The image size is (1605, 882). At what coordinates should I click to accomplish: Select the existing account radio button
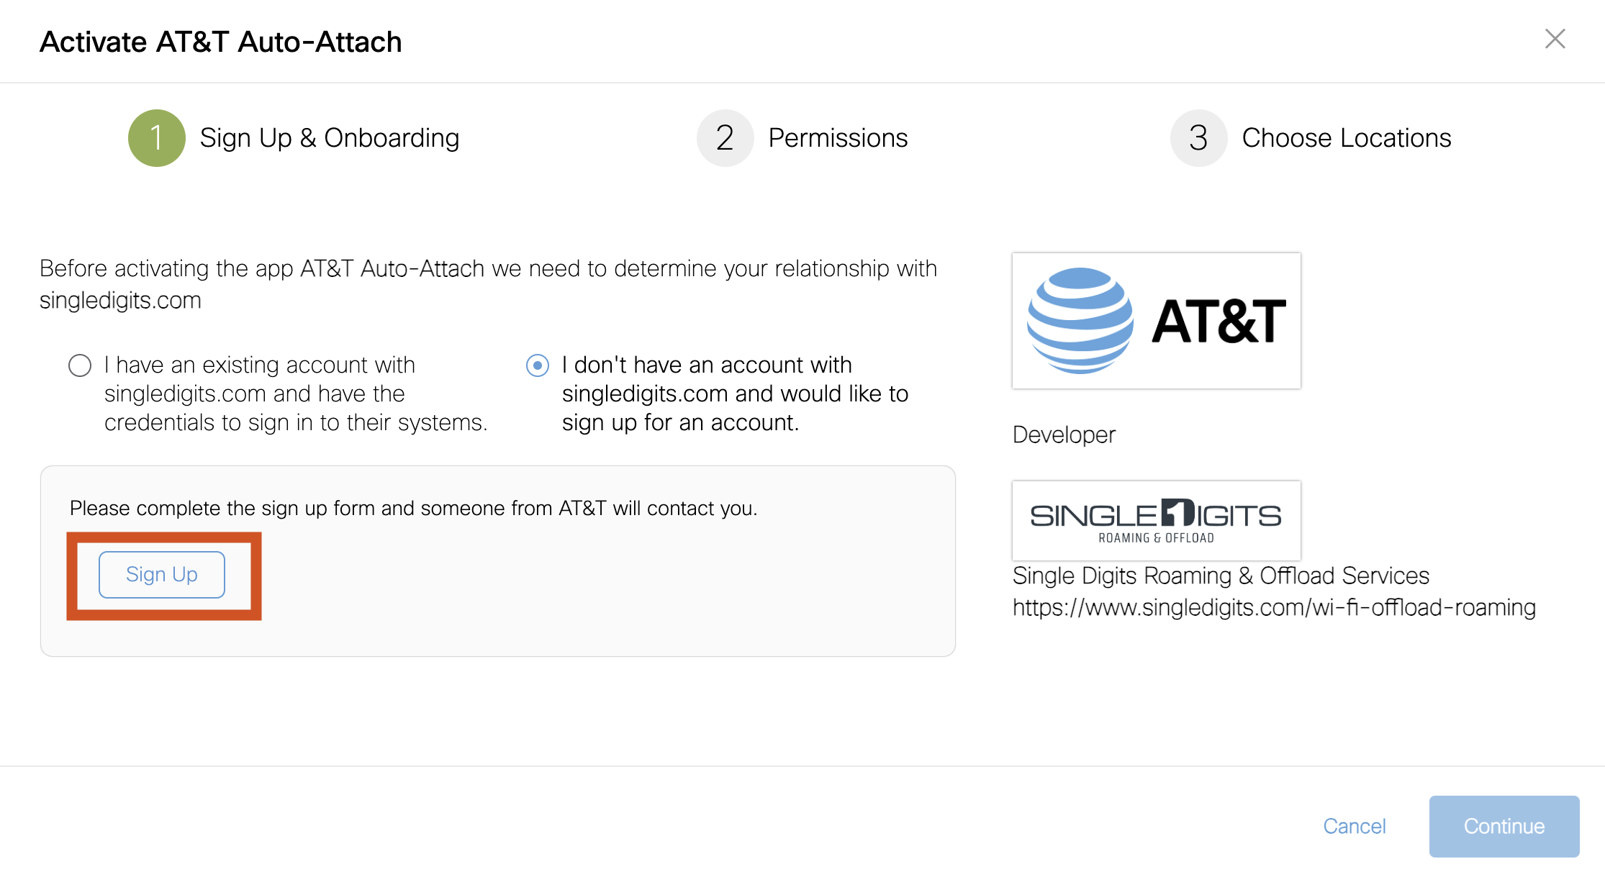point(80,365)
